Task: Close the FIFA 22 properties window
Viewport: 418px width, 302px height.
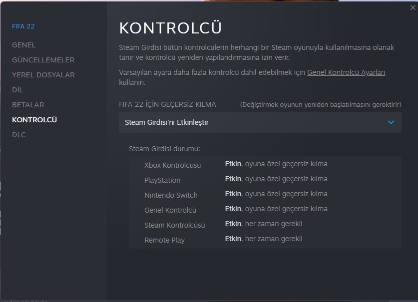Action: (x=412, y=7)
